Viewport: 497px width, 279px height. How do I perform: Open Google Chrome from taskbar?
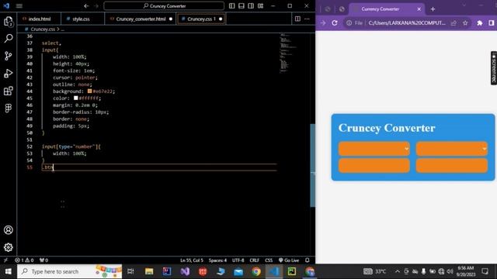256,271
